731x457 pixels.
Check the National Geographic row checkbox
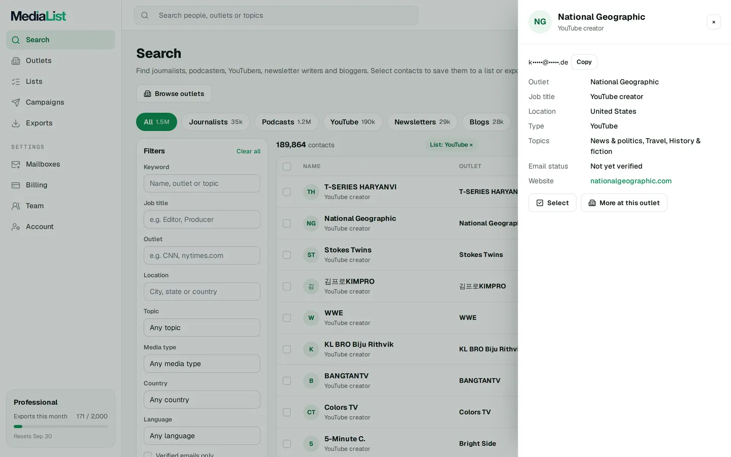[x=287, y=223]
